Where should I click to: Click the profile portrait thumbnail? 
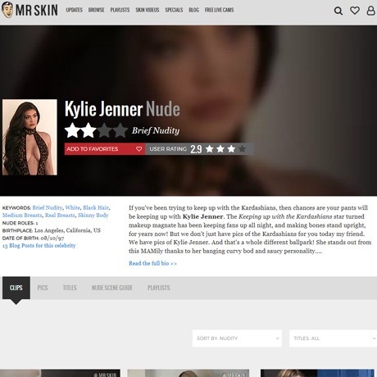(x=30, y=137)
